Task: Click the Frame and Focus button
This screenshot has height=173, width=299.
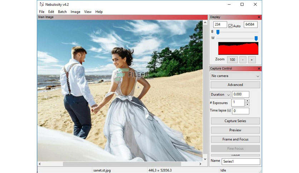Action: tap(235, 139)
